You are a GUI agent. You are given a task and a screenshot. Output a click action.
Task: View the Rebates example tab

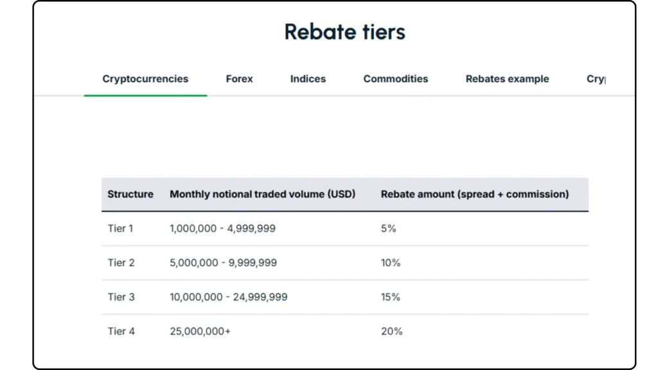507,79
